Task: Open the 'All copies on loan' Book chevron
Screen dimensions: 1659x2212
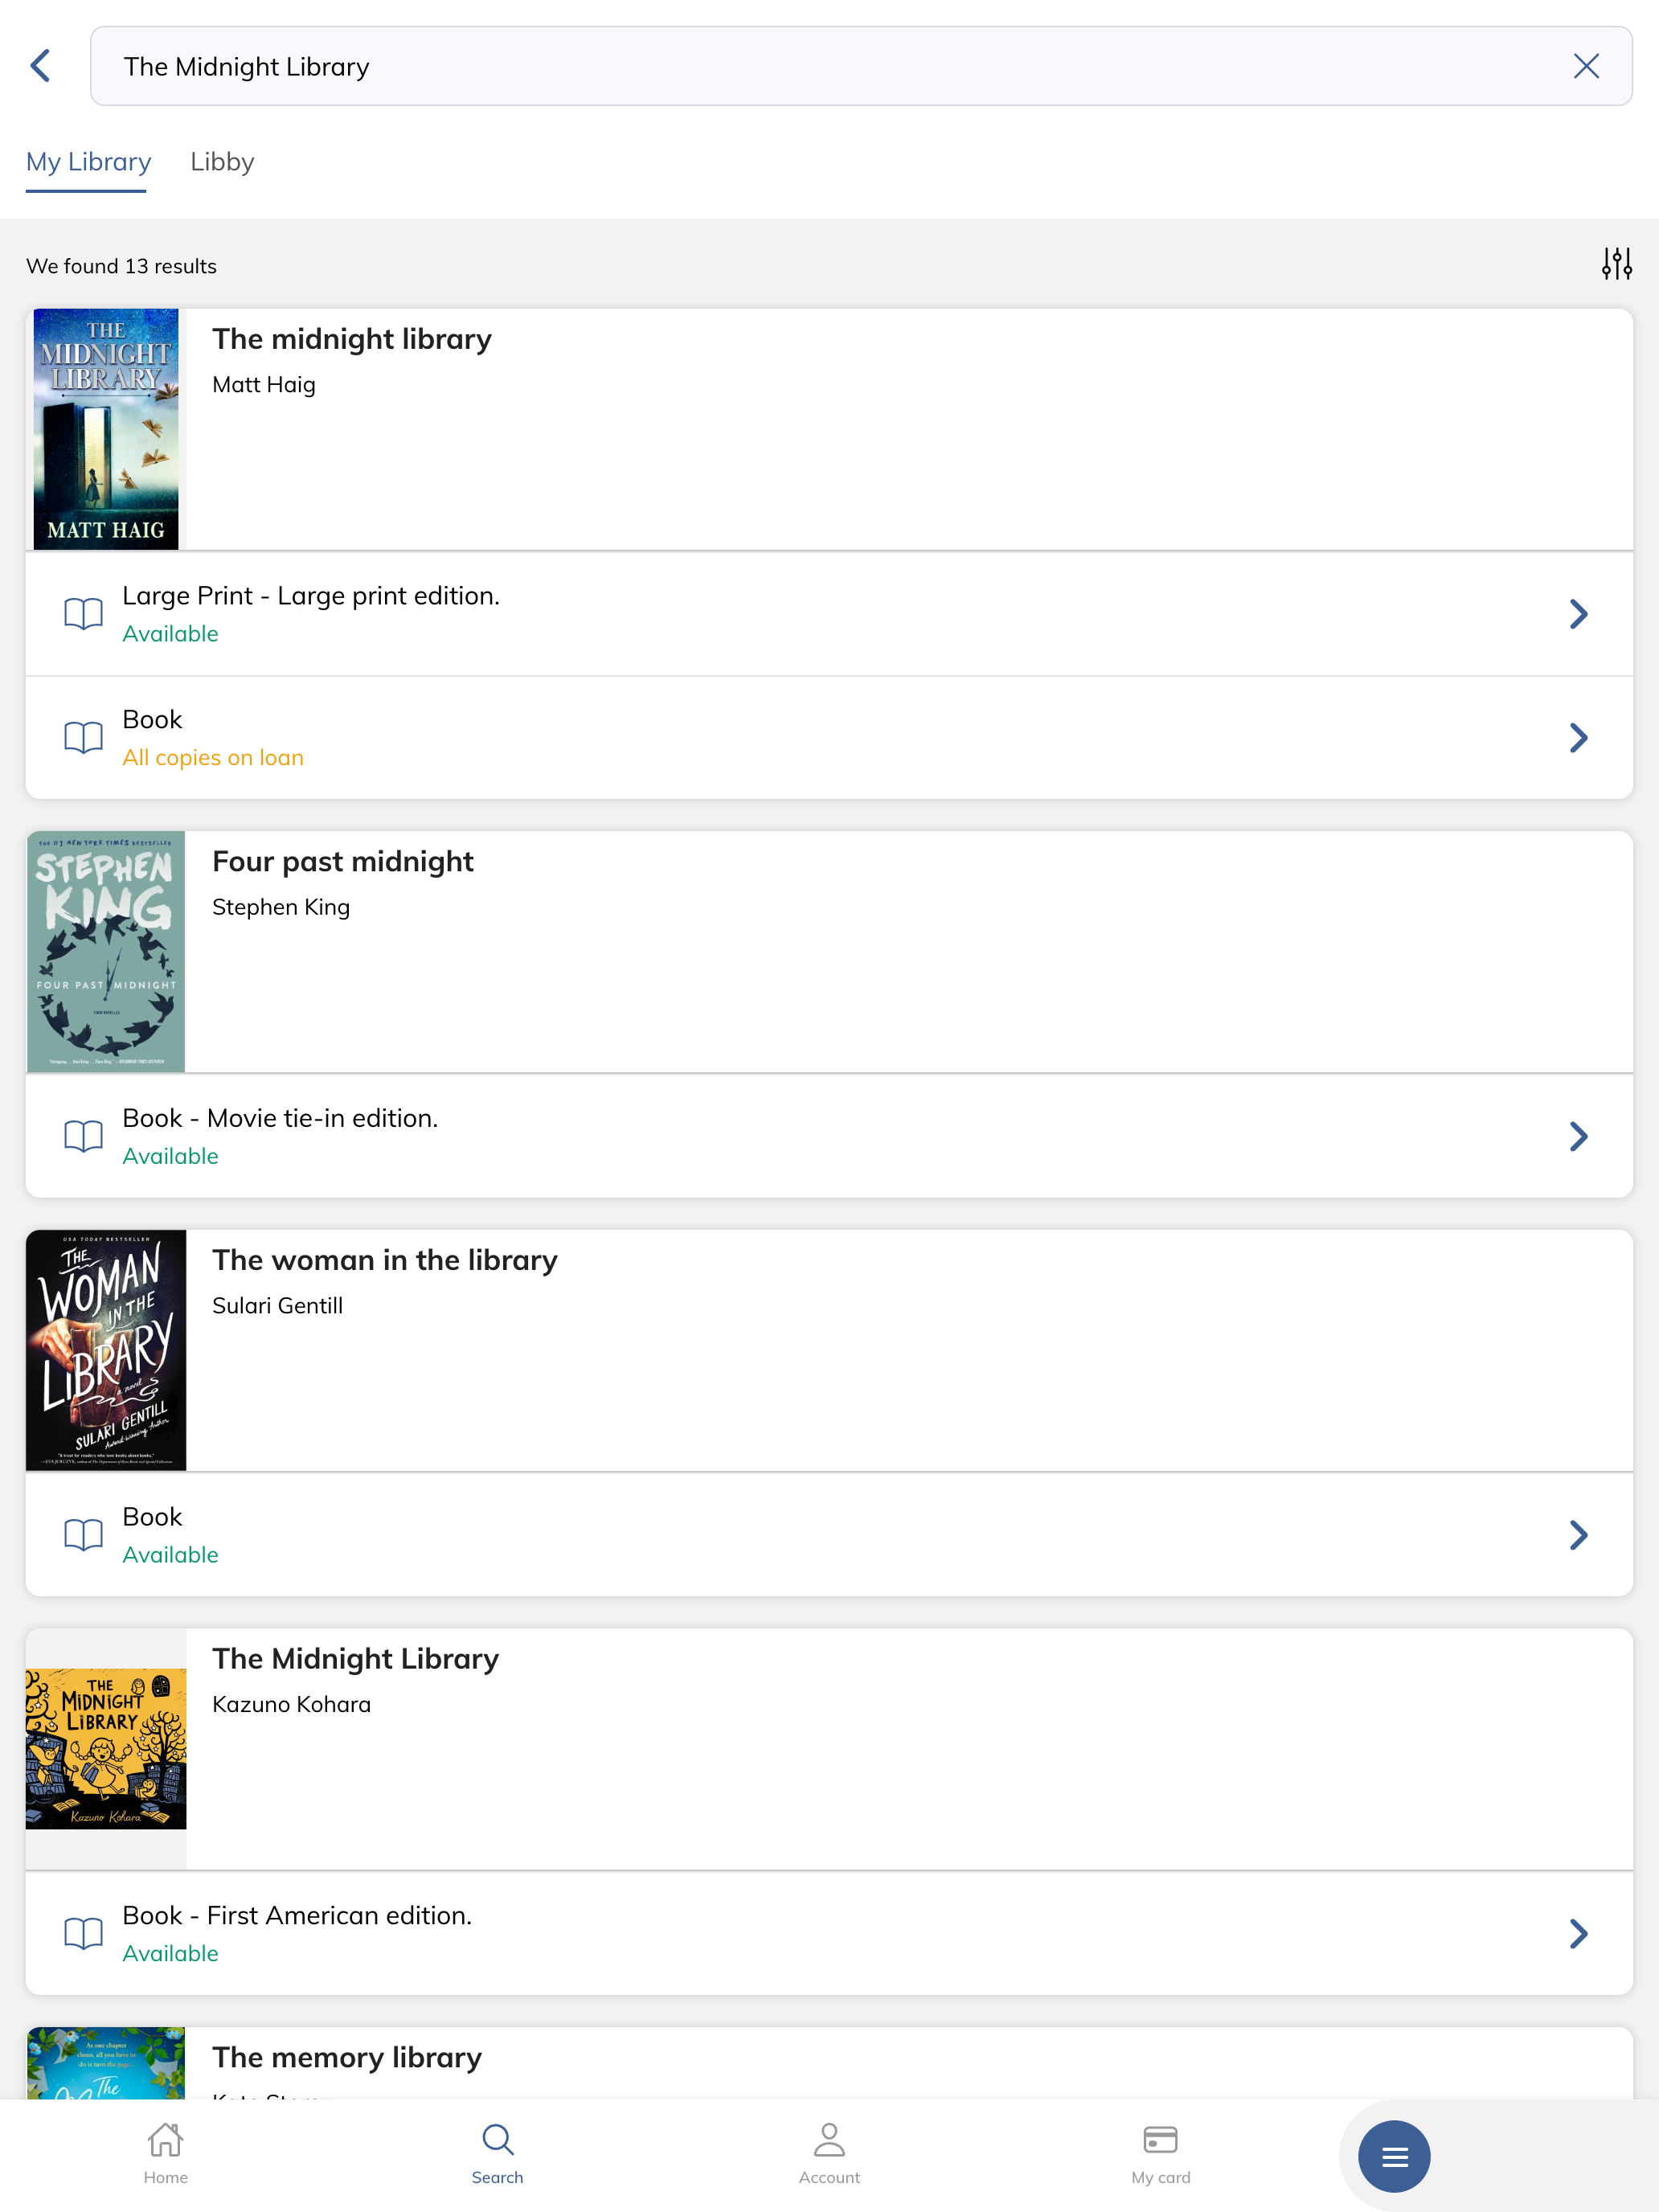Action: click(1578, 738)
